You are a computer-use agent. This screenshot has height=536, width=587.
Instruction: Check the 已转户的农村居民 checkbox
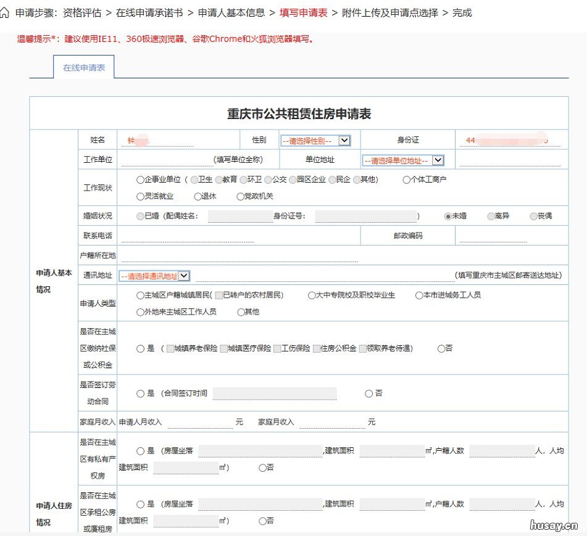coord(220,295)
